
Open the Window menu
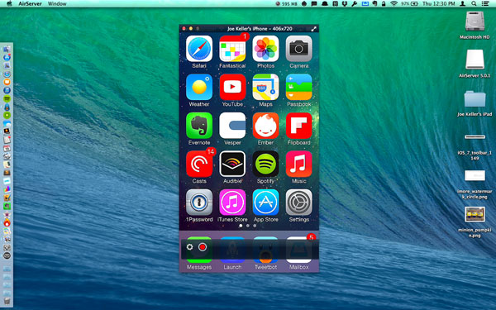click(x=57, y=4)
